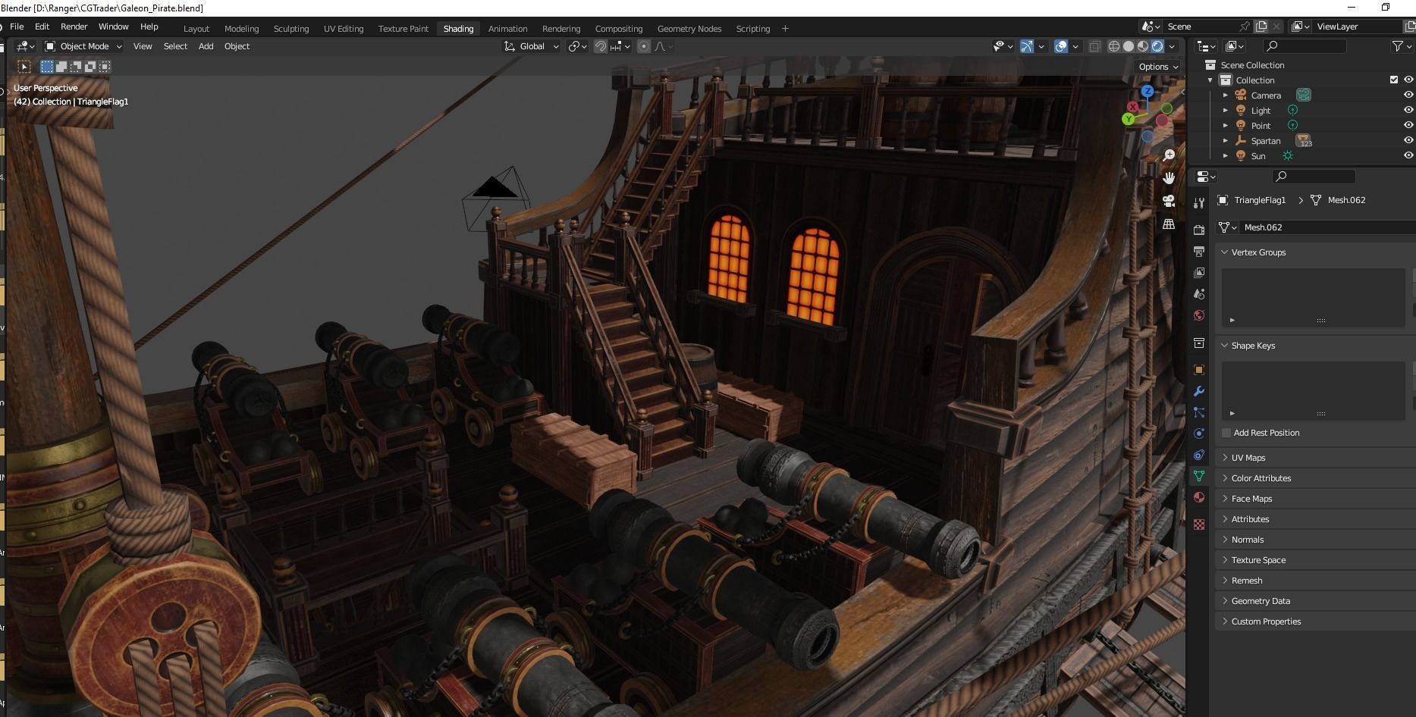The height and width of the screenshot is (717, 1416).
Task: Click the Z axis on navigation gizmo
Action: (x=1148, y=91)
